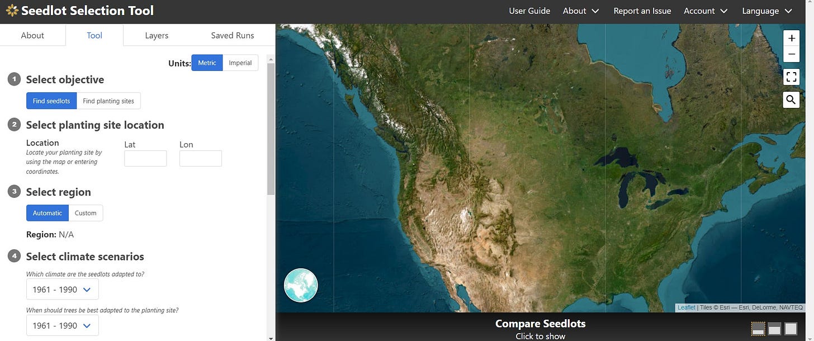This screenshot has width=814, height=341.
Task: Open planting site target climate dropdown
Action: click(x=62, y=325)
